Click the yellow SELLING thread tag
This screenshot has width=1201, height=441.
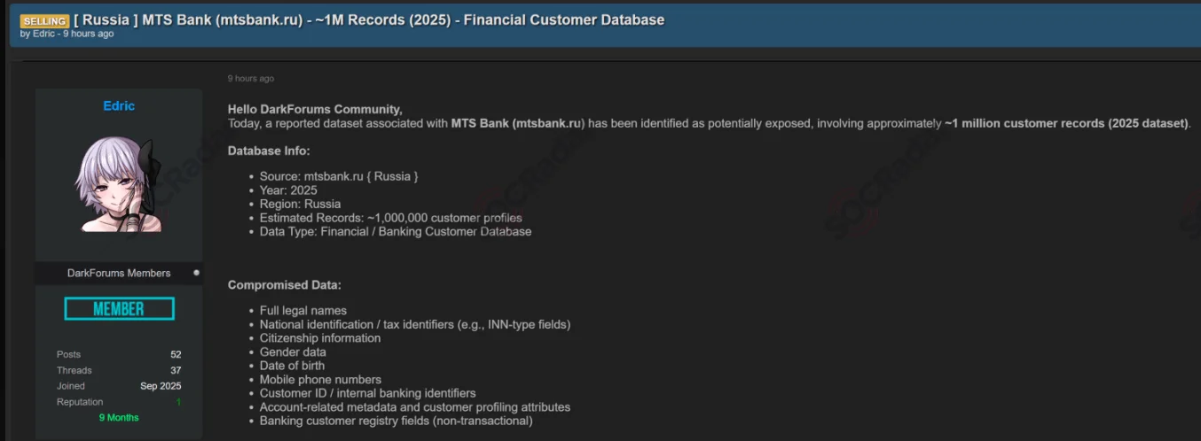pyautogui.click(x=44, y=20)
